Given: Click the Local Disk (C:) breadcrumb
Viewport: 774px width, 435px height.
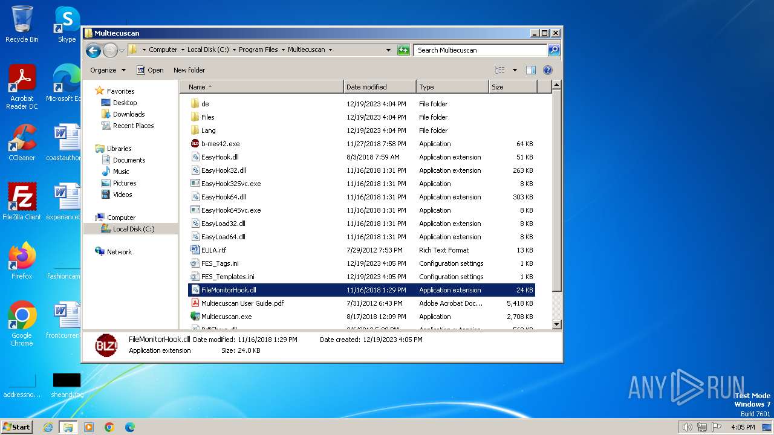Looking at the screenshot, I should pyautogui.click(x=208, y=50).
